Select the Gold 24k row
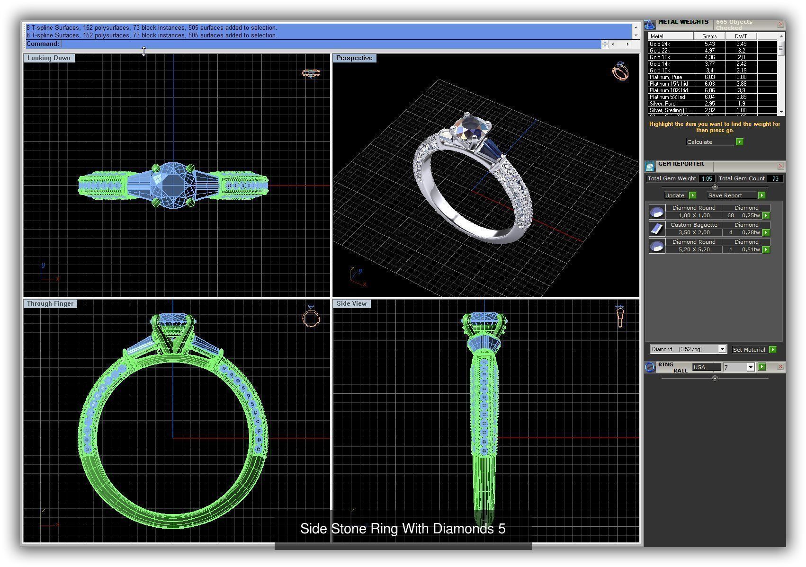 tap(713, 44)
